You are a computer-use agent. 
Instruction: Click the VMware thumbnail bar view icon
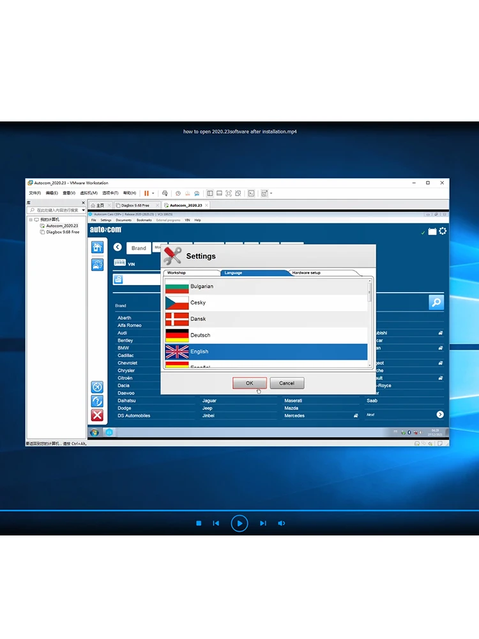point(219,193)
